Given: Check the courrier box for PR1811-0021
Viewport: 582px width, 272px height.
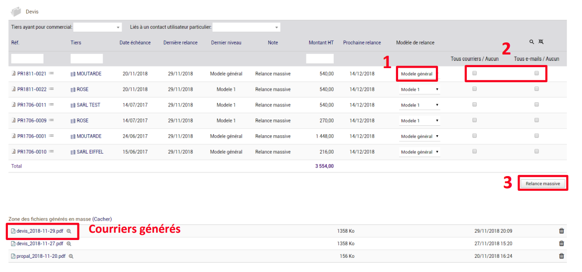Looking at the screenshot, I should pos(475,73).
